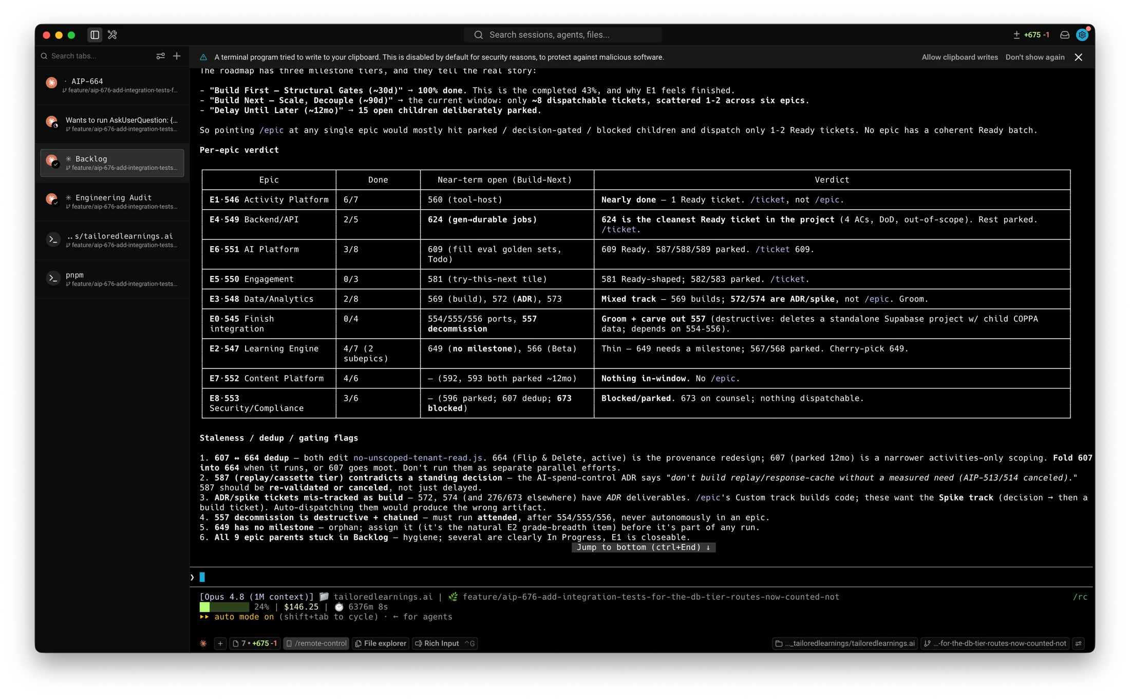Image resolution: width=1130 pixels, height=699 pixels.
Task: Click the AIP-664 agent avatar icon
Action: pos(52,83)
